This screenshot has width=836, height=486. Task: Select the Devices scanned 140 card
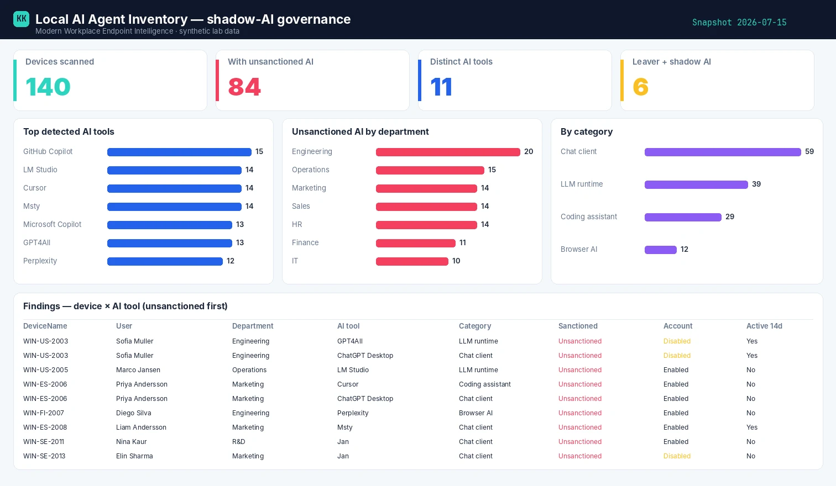click(110, 81)
